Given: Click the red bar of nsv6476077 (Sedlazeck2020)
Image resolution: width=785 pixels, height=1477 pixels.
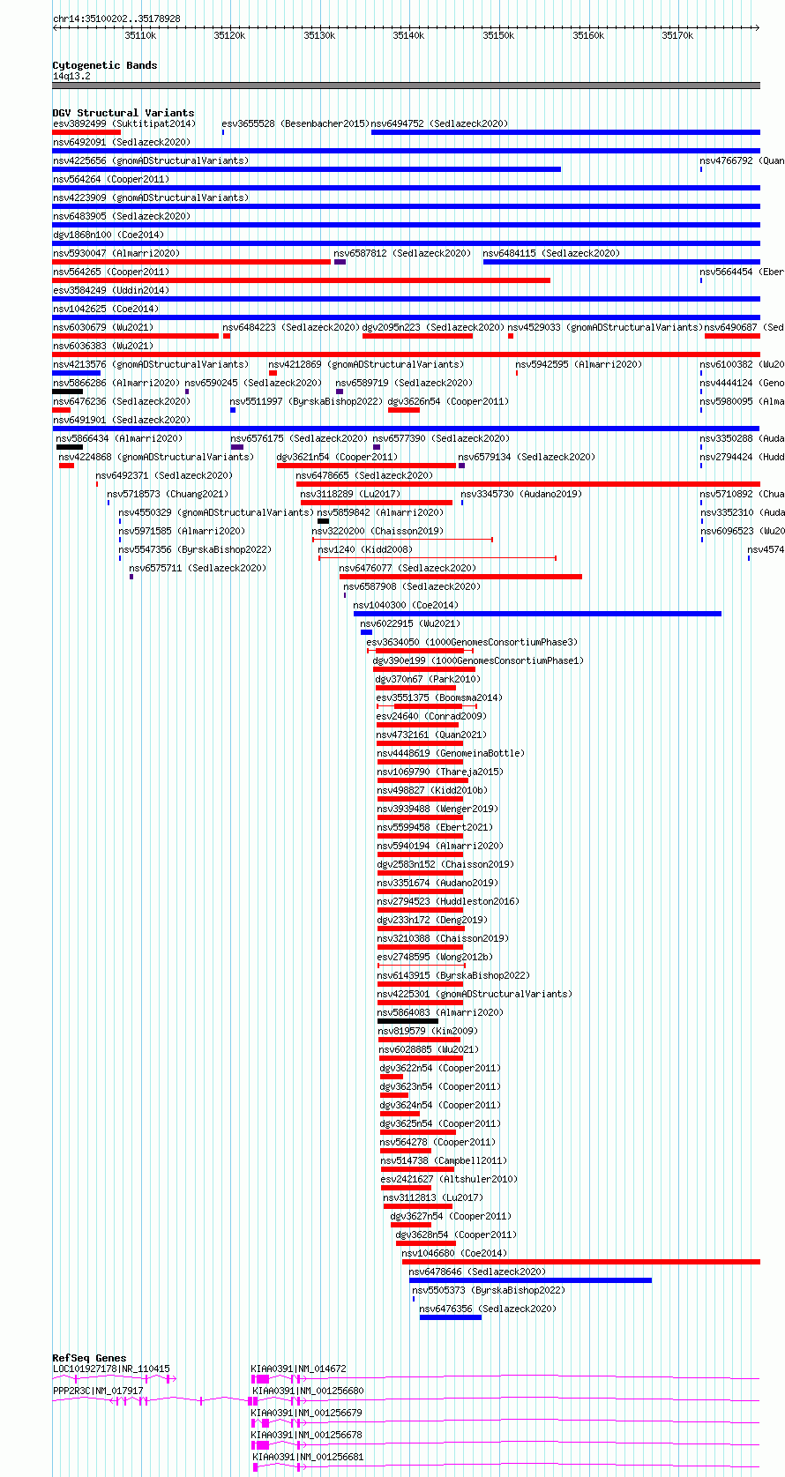Looking at the screenshot, I should coord(460,577).
